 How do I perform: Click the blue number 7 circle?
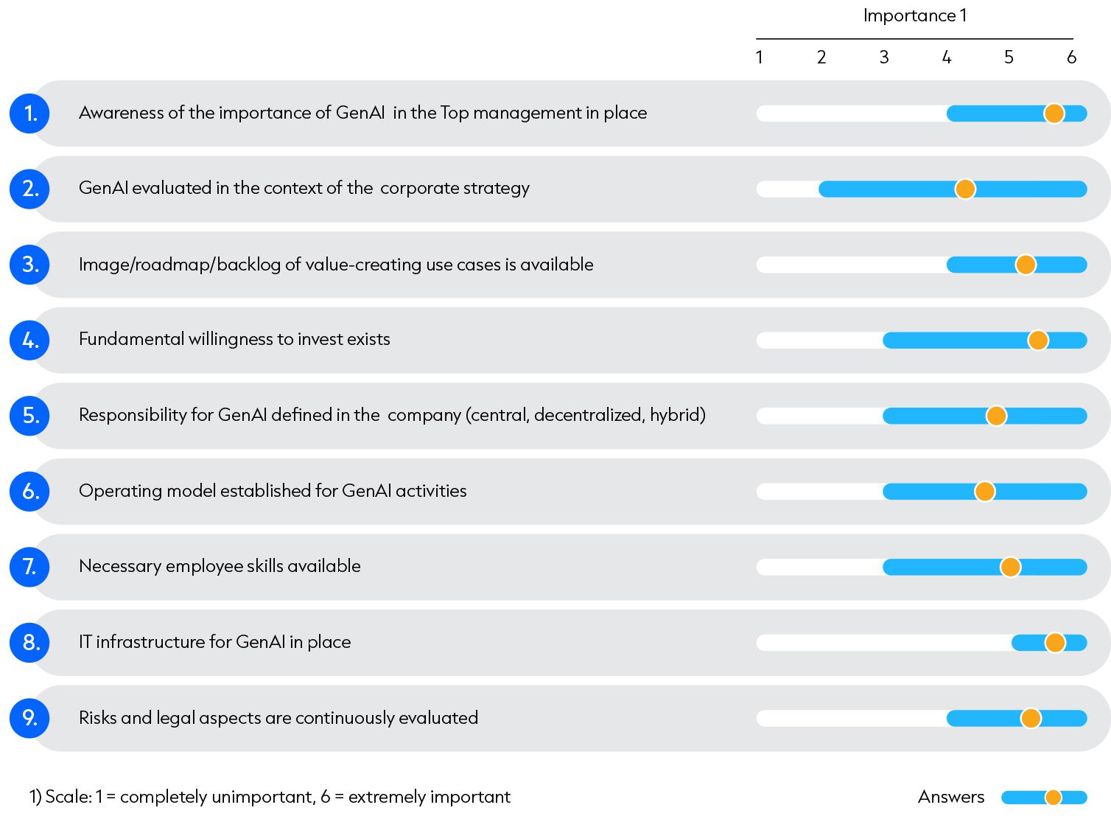click(x=29, y=567)
